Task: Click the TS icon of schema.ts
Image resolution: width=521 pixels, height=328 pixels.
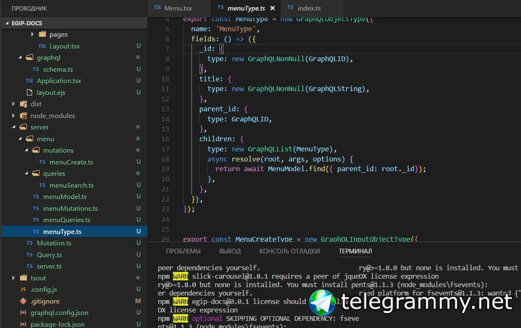Action: [x=35, y=69]
